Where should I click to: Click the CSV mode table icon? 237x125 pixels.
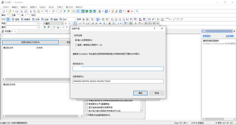coord(8,19)
